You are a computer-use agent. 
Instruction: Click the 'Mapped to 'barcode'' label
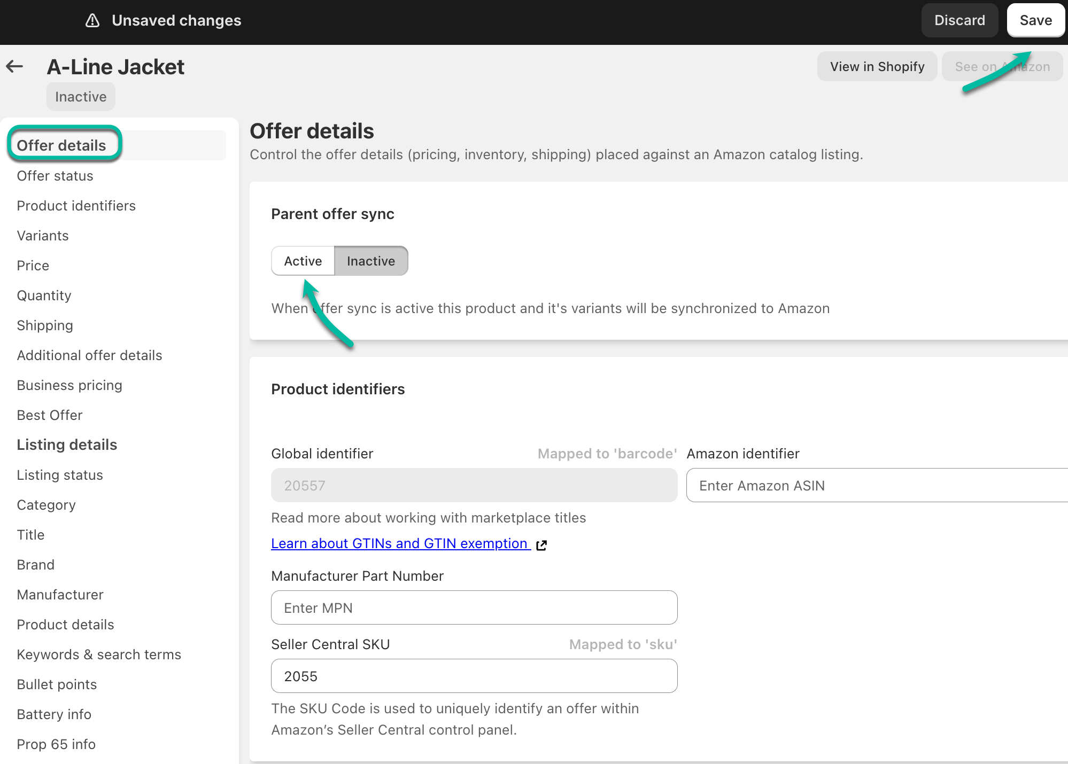pyautogui.click(x=607, y=454)
